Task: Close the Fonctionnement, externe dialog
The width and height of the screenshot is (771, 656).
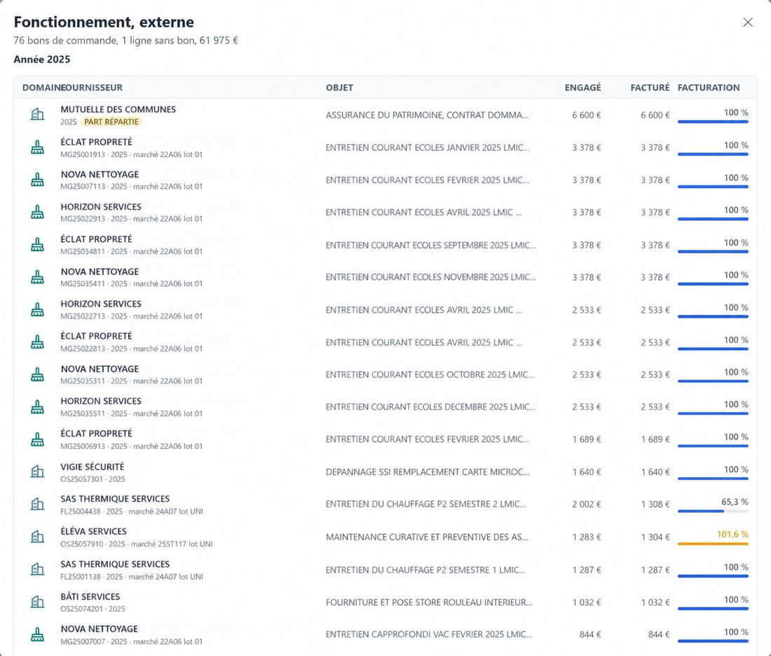Action: click(x=747, y=22)
